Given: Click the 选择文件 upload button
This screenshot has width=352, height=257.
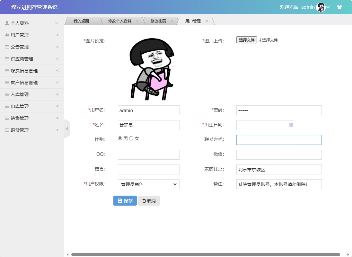Looking at the screenshot, I should [246, 40].
